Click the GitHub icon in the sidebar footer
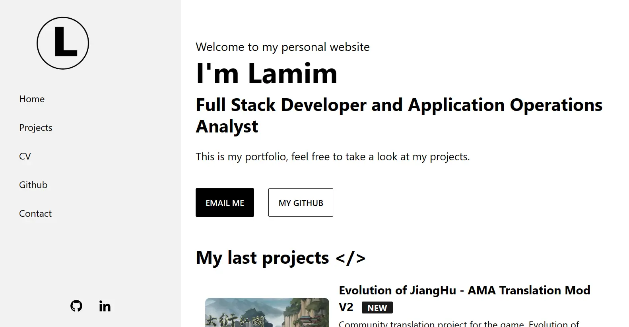The height and width of the screenshot is (327, 629). point(76,306)
